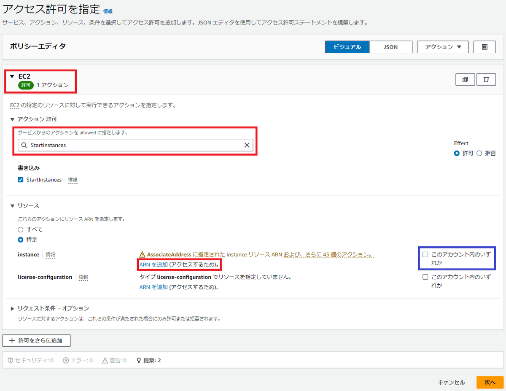Click the lightbulb suggestions icon
Viewport: 506px width, 391px height.
138,360
